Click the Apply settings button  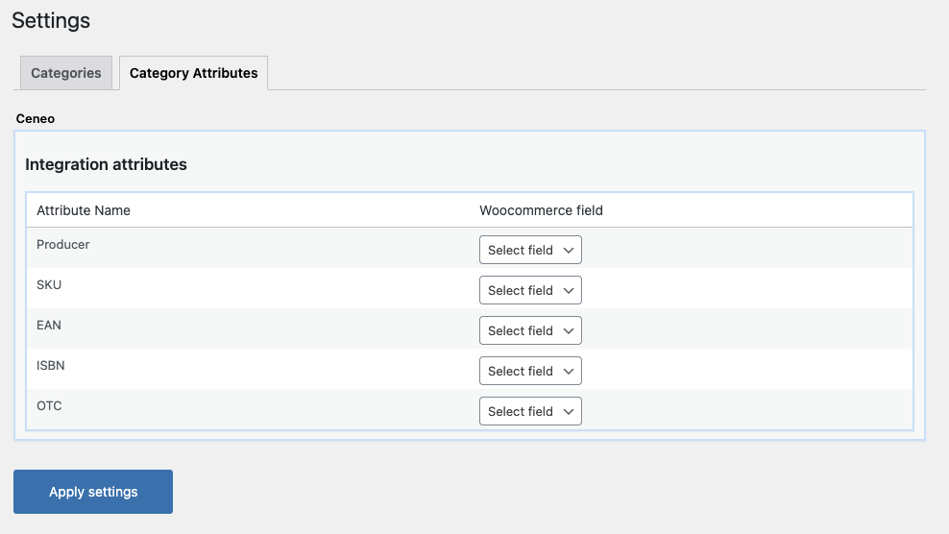point(93,492)
